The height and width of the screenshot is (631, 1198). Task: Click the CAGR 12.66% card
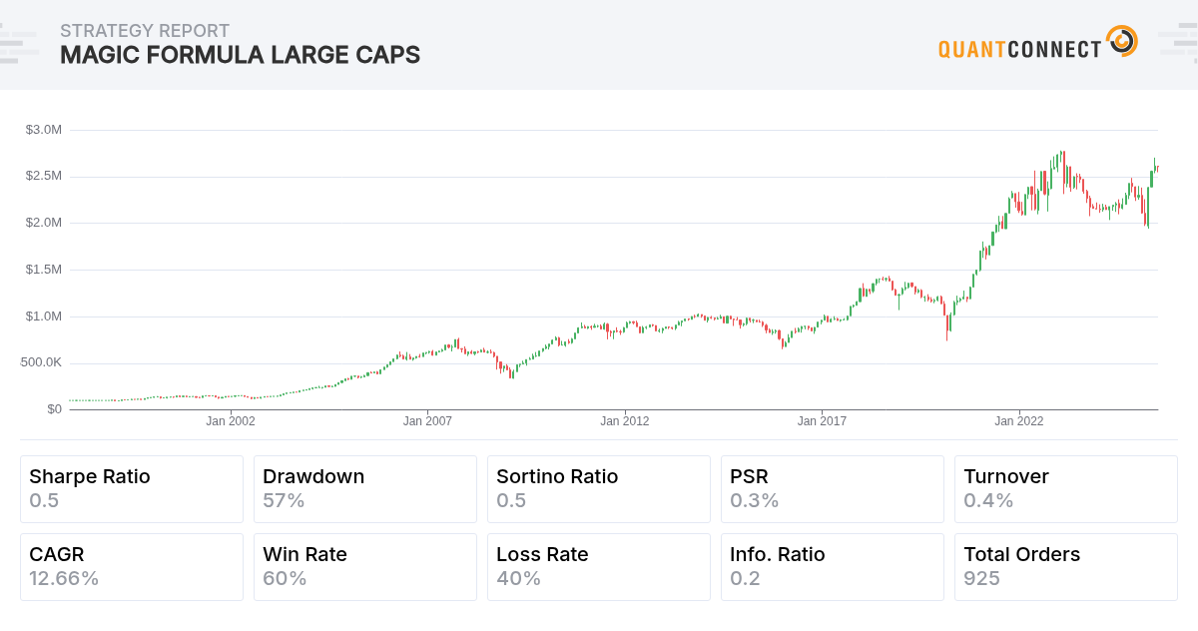(x=132, y=567)
